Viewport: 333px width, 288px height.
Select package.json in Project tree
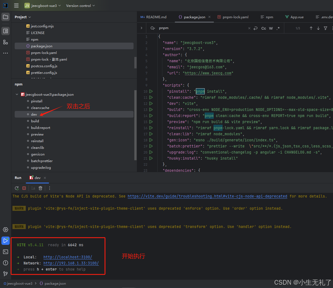pos(74,46)
